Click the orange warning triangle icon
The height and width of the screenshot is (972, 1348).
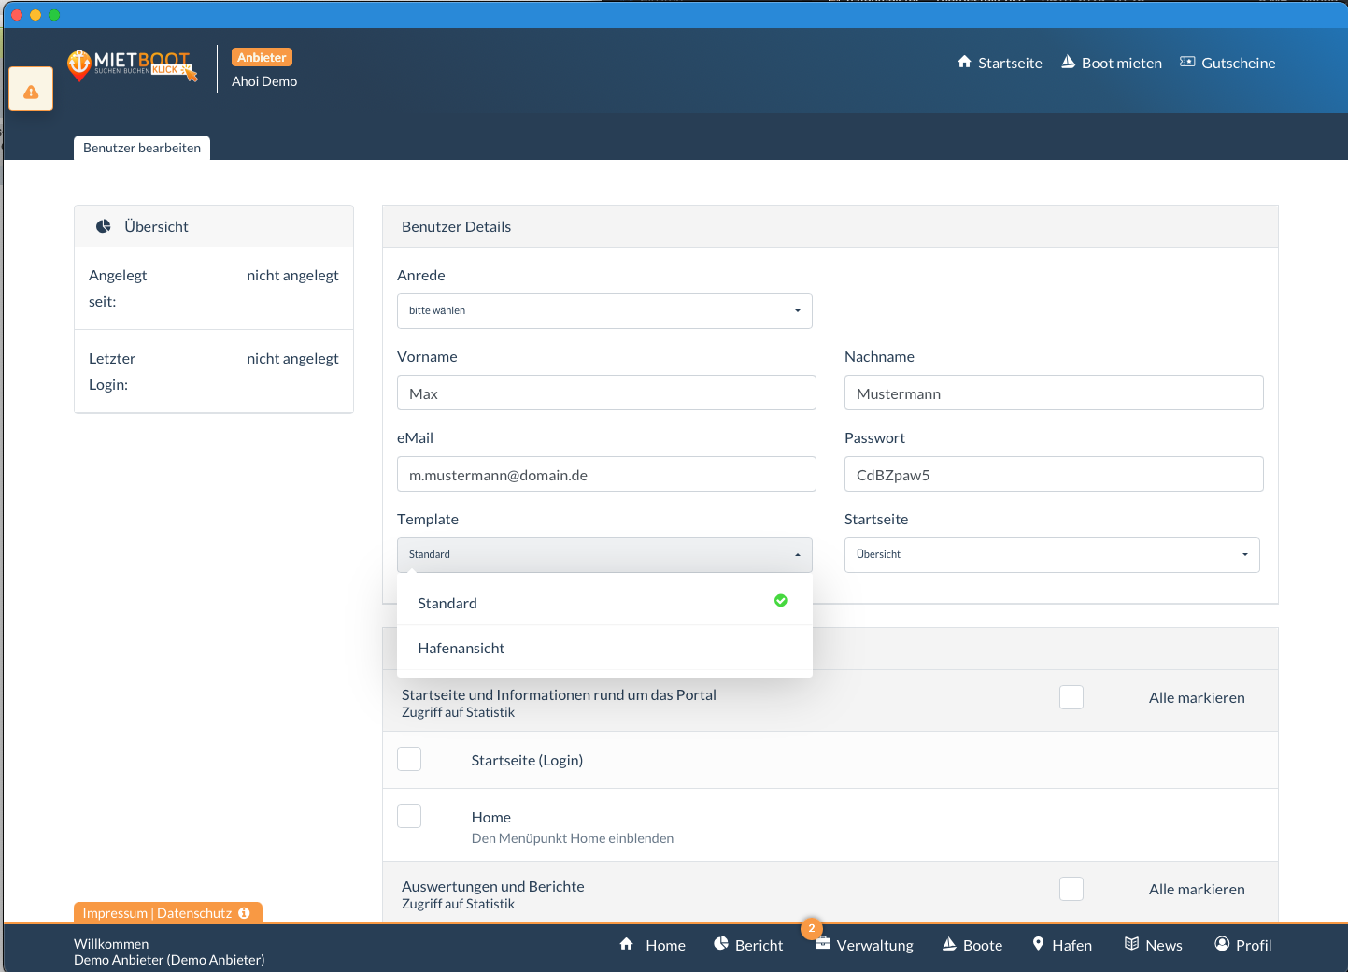click(31, 91)
